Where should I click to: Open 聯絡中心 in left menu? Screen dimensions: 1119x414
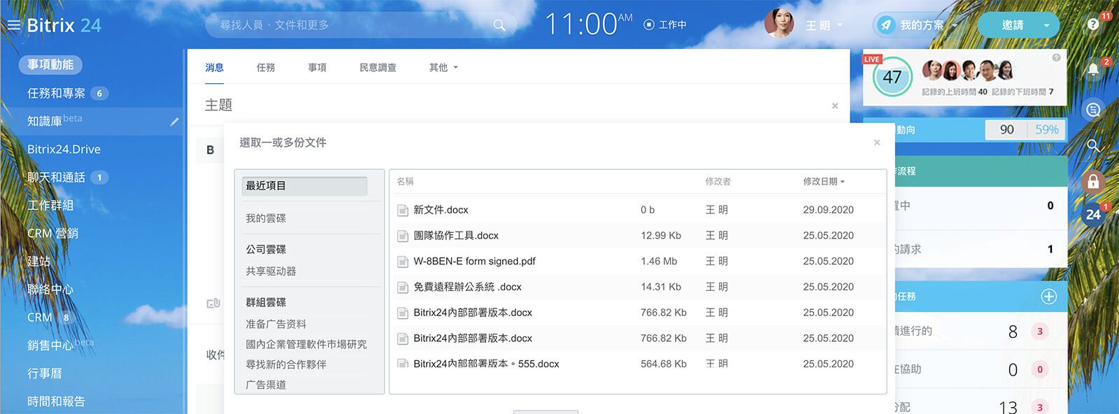50,289
